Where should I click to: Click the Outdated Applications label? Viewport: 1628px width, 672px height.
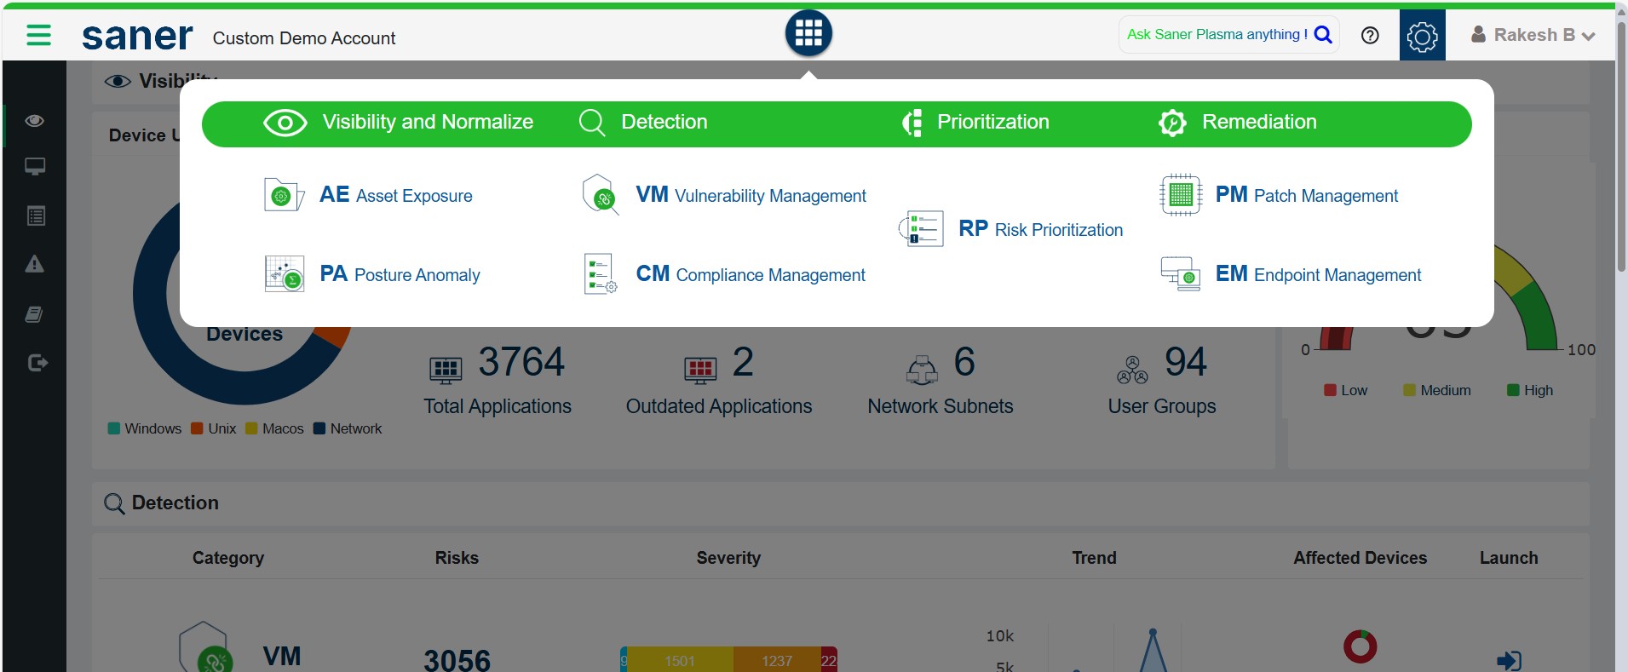719,406
